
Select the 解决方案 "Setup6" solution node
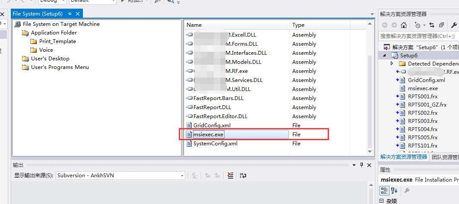click(x=425, y=47)
